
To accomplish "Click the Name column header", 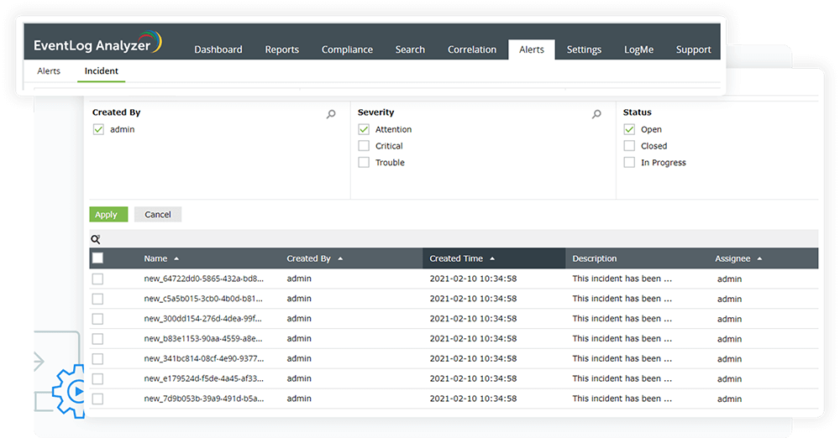I will click(x=155, y=258).
